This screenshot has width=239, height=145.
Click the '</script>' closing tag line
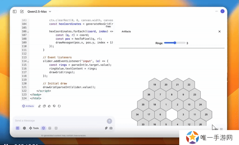coord(44,91)
